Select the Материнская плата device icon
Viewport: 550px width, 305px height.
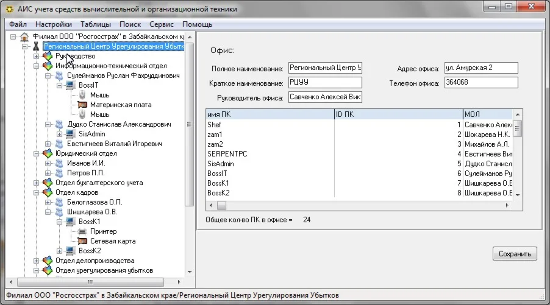click(82, 105)
